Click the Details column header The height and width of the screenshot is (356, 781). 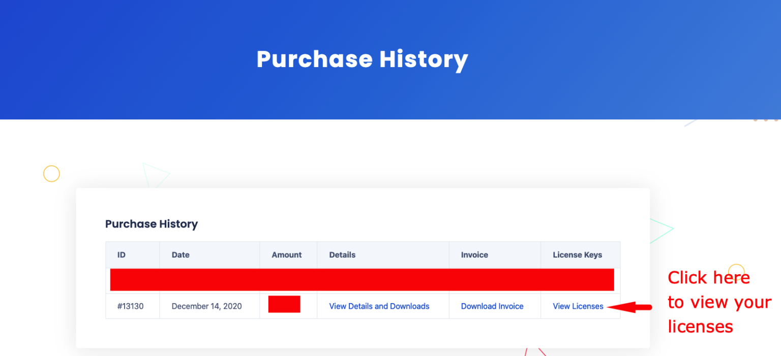(342, 255)
